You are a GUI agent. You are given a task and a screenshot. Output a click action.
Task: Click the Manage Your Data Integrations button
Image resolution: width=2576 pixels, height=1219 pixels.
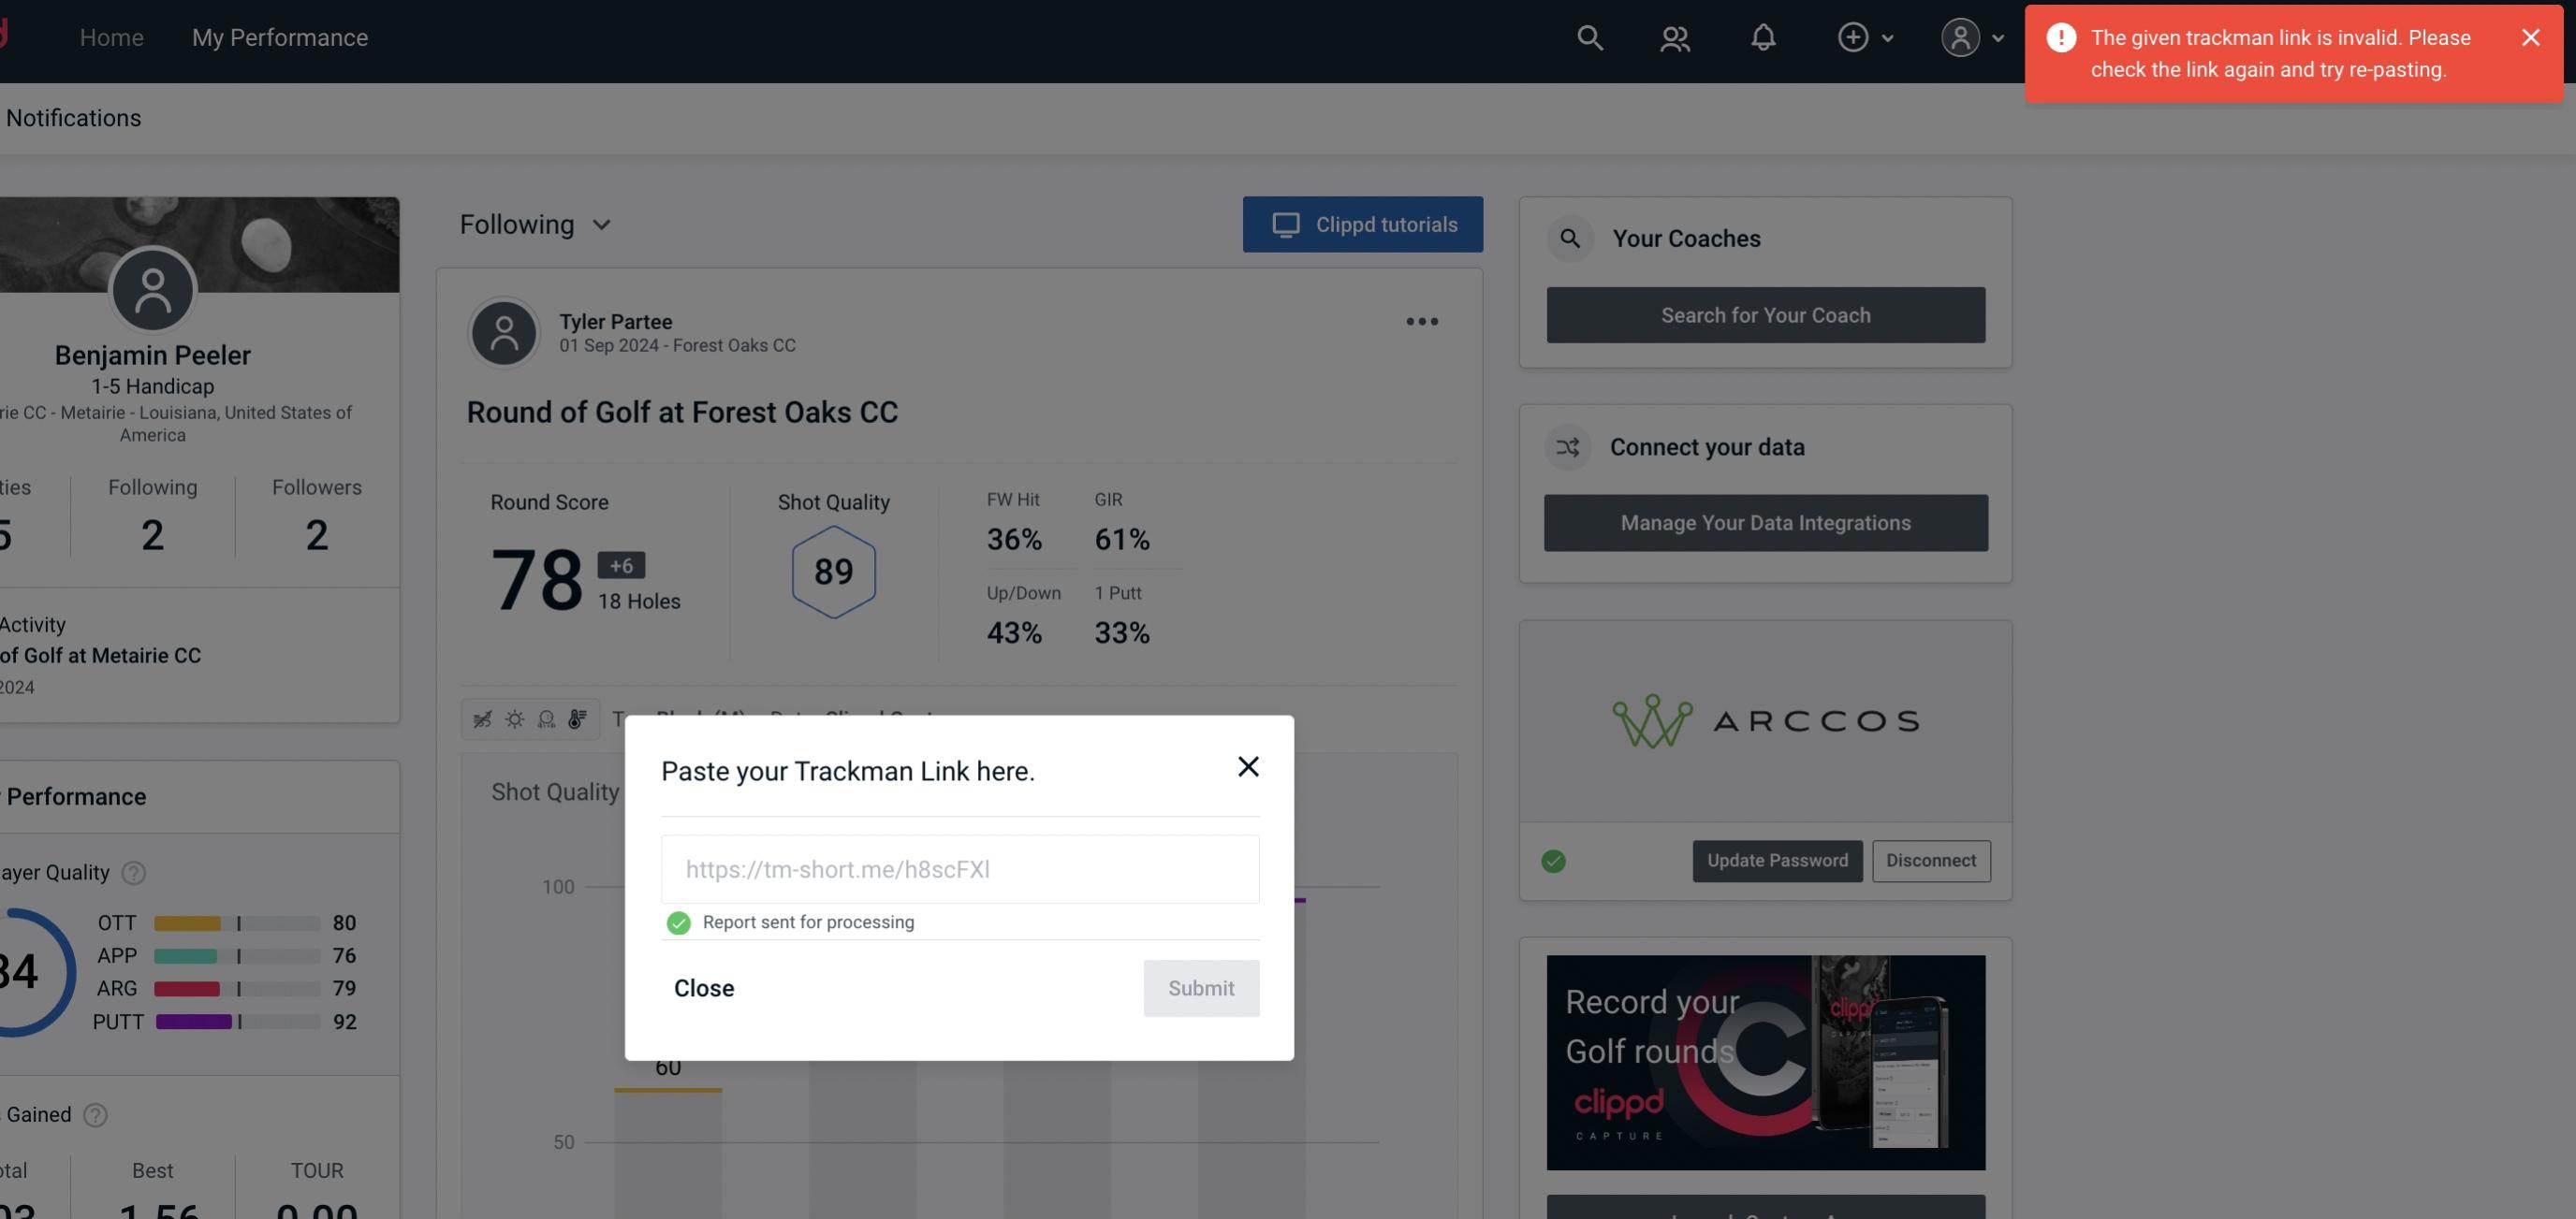point(1764,522)
